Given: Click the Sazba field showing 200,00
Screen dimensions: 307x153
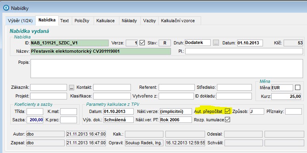Looking at the screenshot, I should (x=35, y=120).
